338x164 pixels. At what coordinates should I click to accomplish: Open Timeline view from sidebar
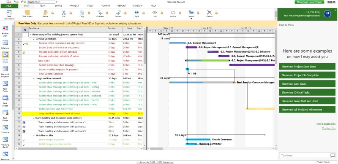coord(5,129)
